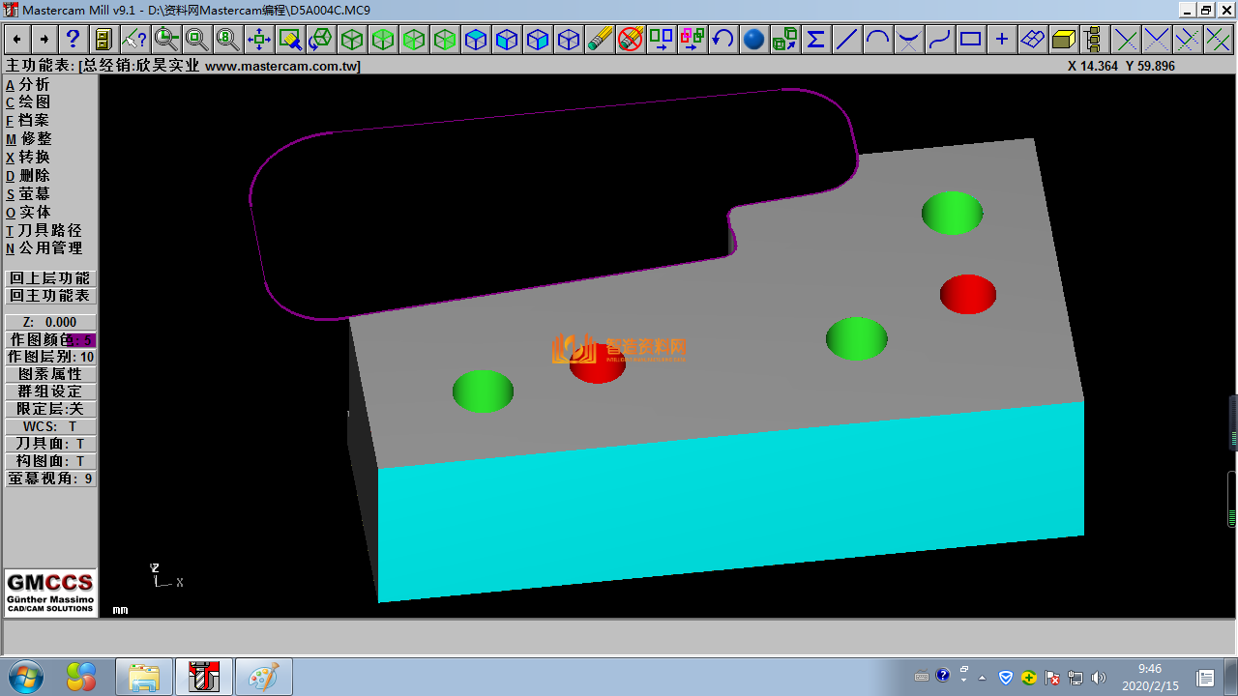1238x696 pixels.
Task: Click the create arc tool icon
Action: pyautogui.click(x=877, y=40)
